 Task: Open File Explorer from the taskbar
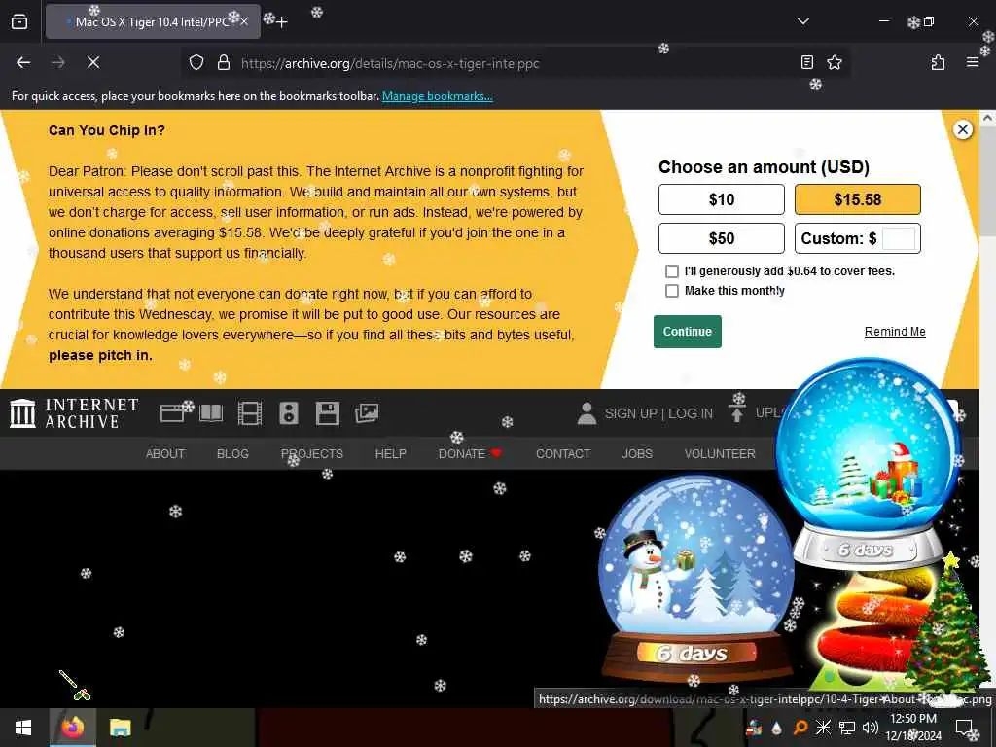(x=120, y=728)
